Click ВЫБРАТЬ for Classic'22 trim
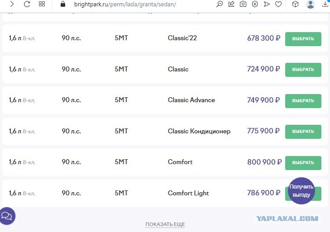 pyautogui.click(x=303, y=39)
